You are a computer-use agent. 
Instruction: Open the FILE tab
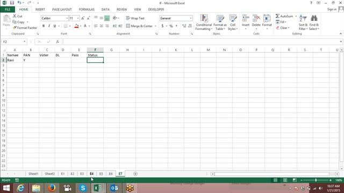(x=8, y=10)
